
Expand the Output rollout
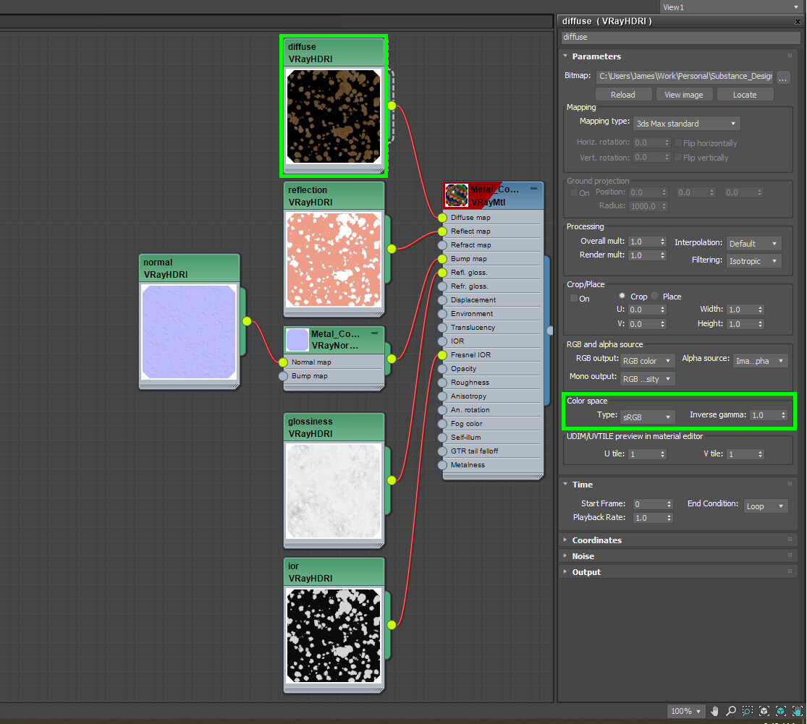tap(586, 572)
